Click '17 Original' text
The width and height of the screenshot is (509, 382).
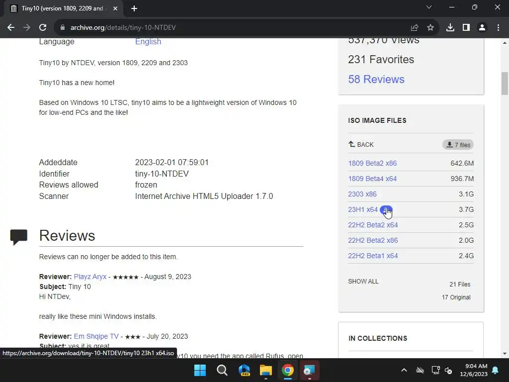pos(456,297)
